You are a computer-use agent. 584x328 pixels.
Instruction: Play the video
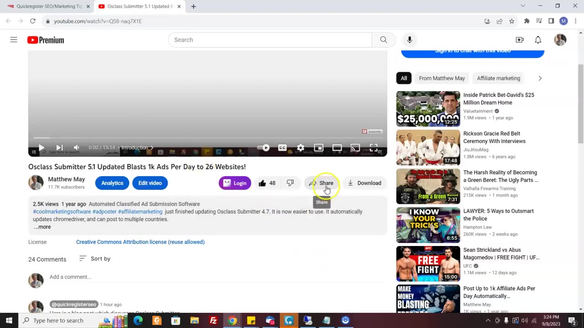click(41, 148)
